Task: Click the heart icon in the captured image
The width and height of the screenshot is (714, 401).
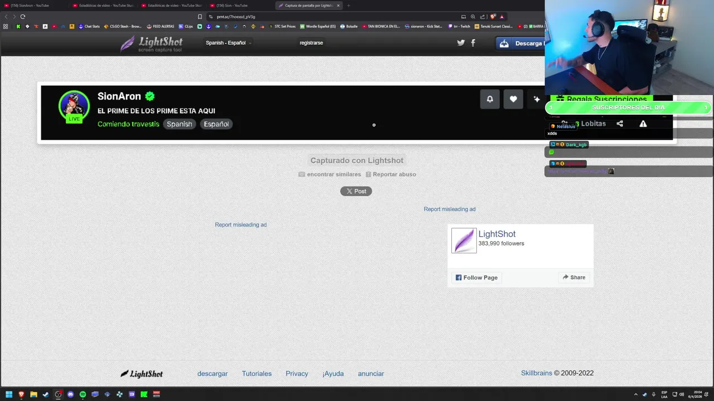Action: [x=513, y=99]
